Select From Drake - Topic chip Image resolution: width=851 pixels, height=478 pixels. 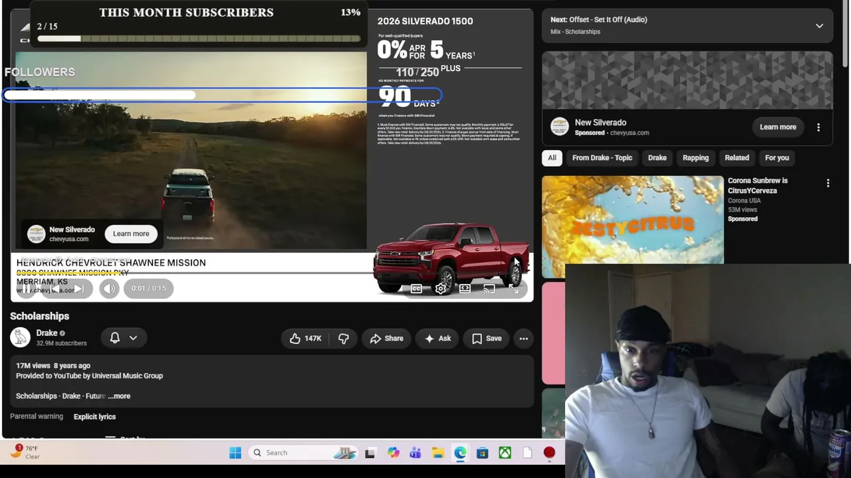tap(602, 158)
